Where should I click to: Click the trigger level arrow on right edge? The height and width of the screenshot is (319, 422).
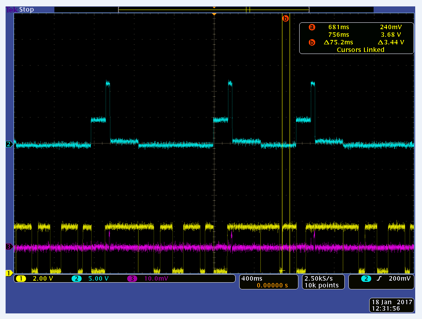[x=412, y=143]
